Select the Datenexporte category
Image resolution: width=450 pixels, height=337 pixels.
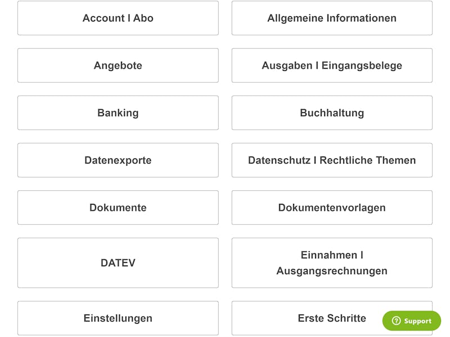(x=118, y=160)
